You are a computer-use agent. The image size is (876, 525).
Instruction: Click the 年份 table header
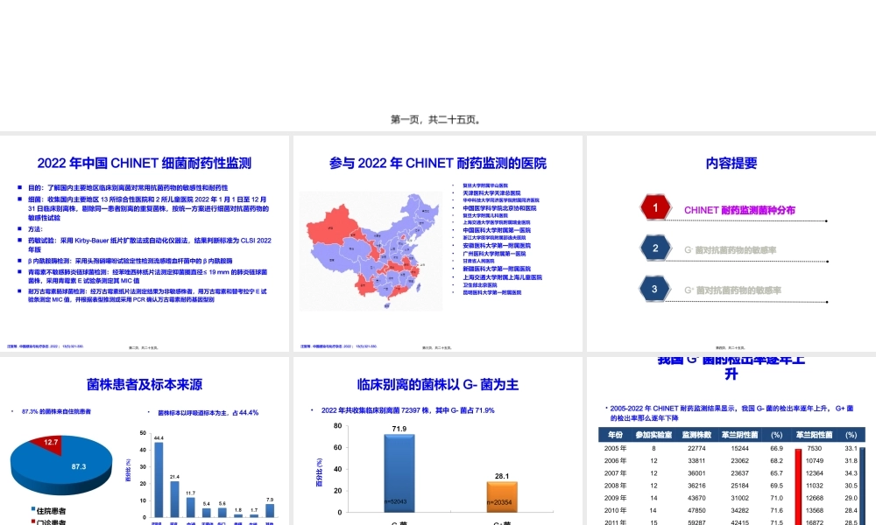click(x=615, y=435)
